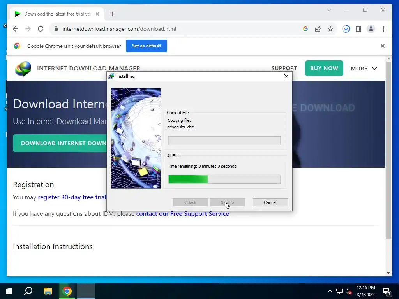Click the Time remaining text
The image size is (399, 299).
click(202, 166)
